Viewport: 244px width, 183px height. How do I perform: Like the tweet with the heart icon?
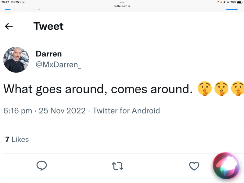click(x=194, y=166)
